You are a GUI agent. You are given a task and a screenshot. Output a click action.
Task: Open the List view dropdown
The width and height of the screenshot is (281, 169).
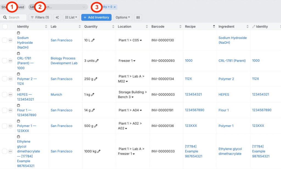pos(71,17)
